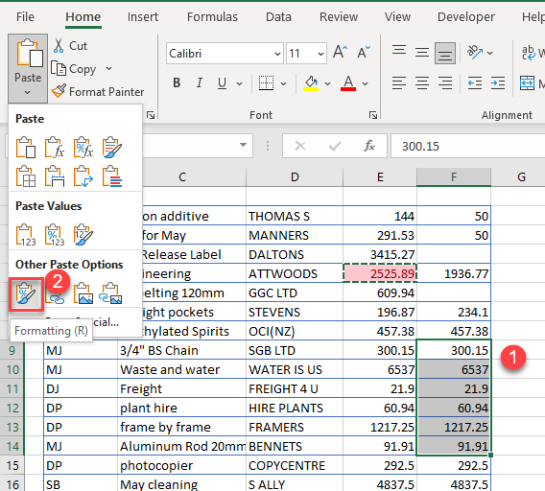Open the Font dialog launcher
Screen dimensions: 545x491
pos(373,115)
